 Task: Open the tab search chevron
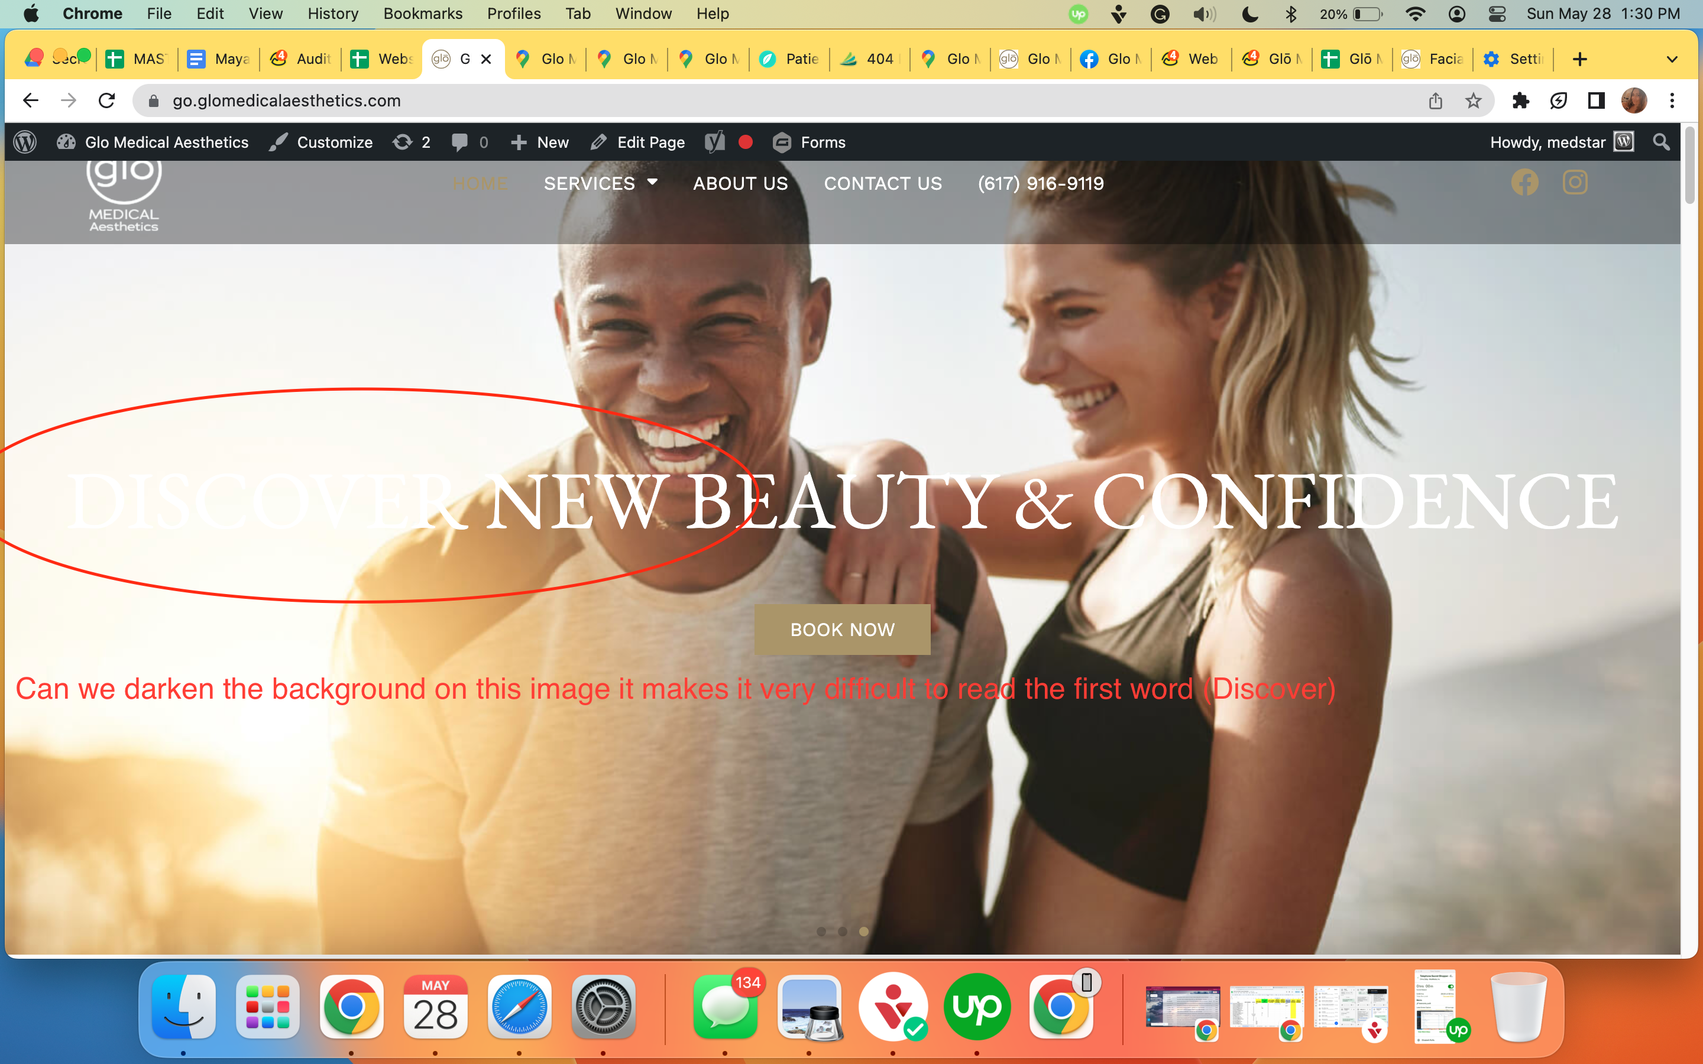pos(1672,59)
